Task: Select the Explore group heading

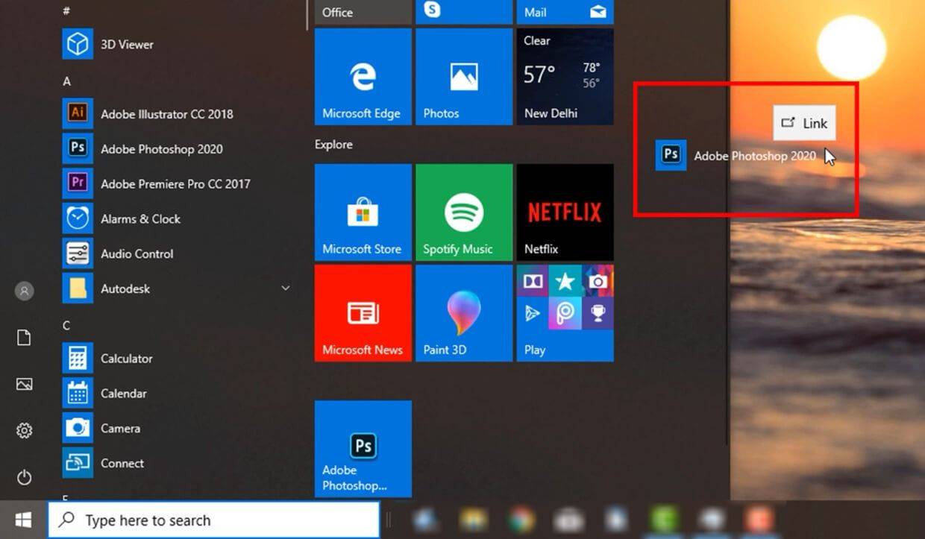Action: click(x=333, y=145)
